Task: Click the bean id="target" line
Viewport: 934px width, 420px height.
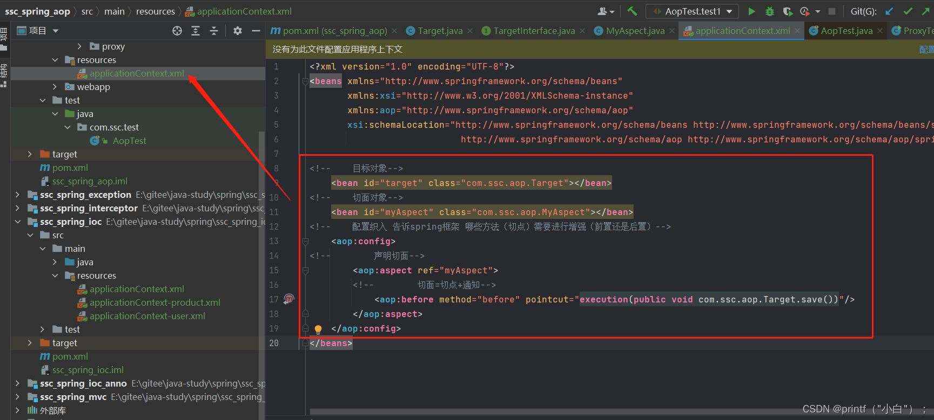Action: click(471, 183)
